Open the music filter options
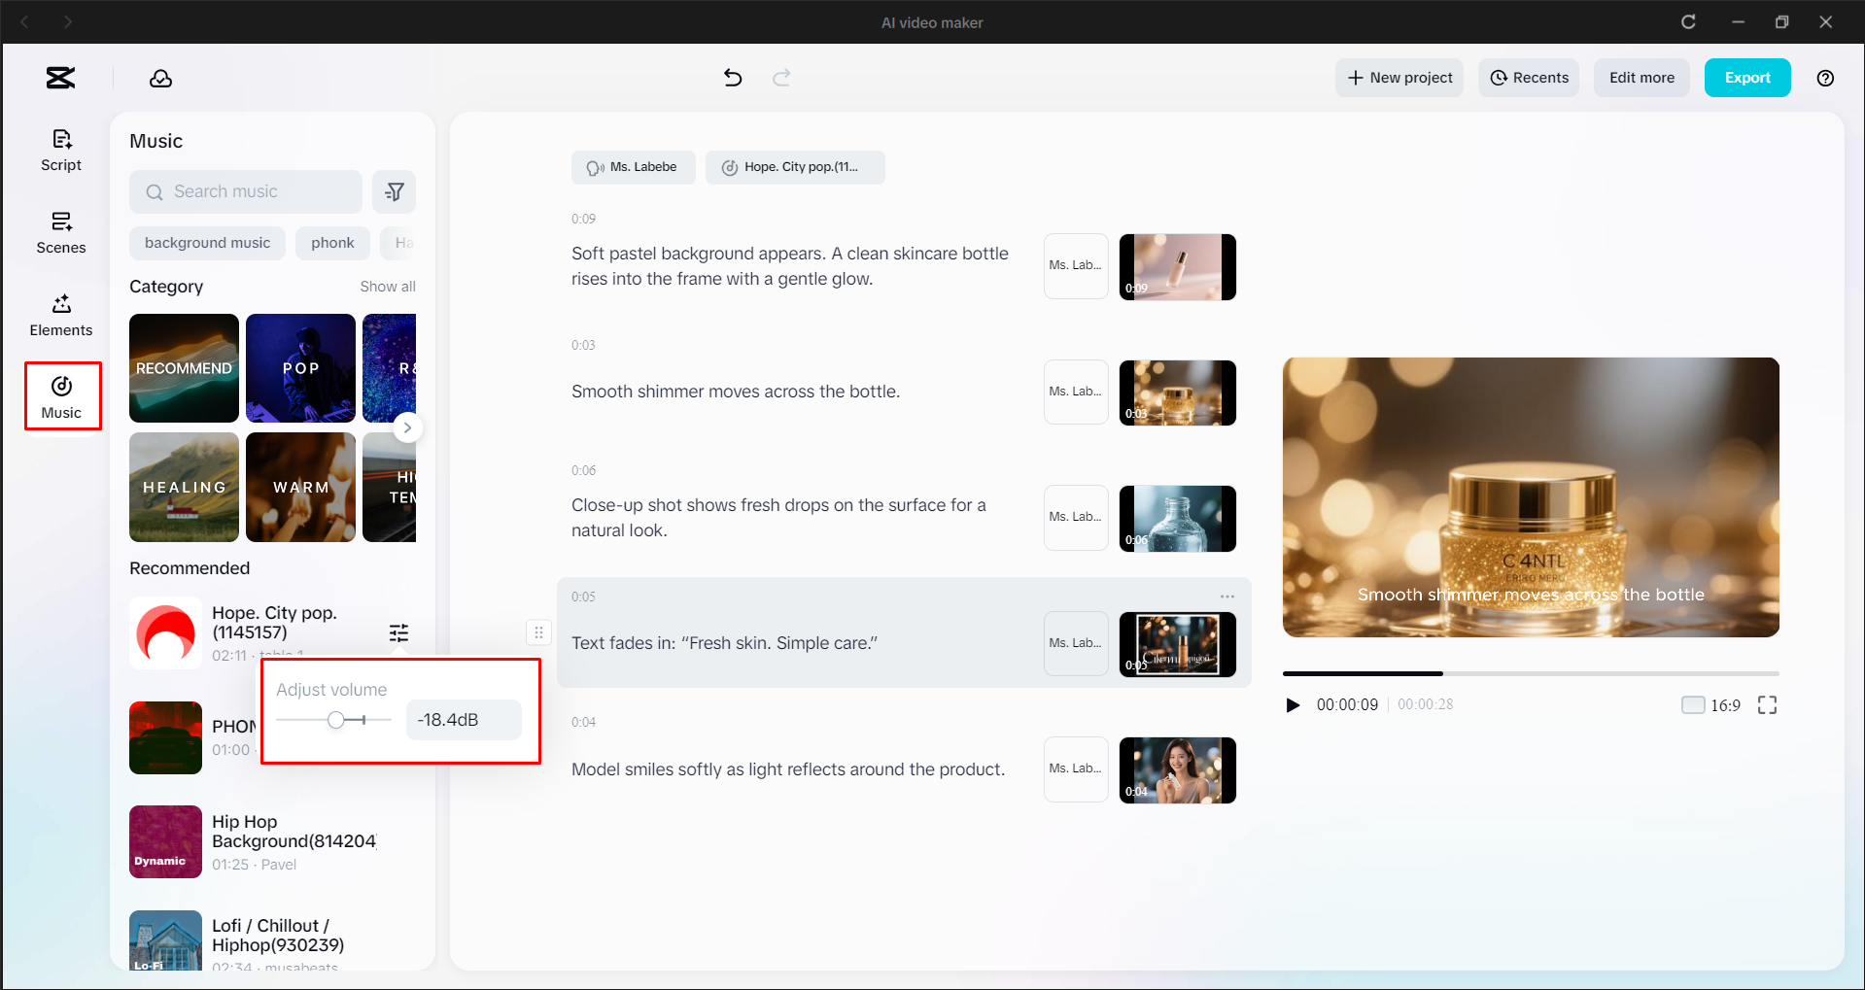Image resolution: width=1865 pixels, height=990 pixels. point(395,191)
